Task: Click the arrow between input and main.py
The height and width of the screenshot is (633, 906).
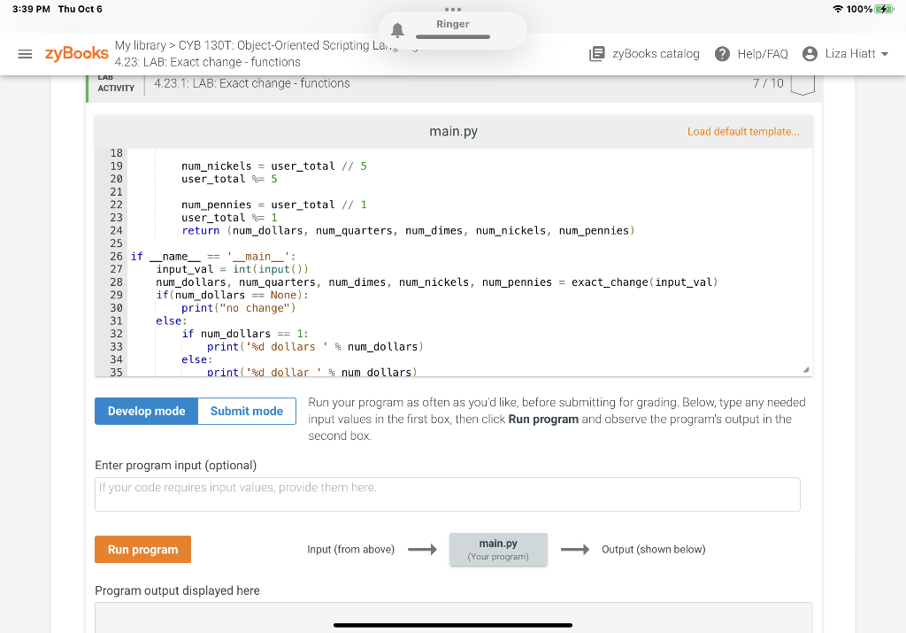Action: [x=422, y=549]
